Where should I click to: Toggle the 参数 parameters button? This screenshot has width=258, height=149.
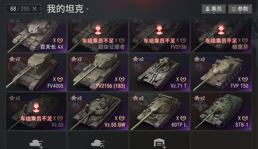[240, 9]
